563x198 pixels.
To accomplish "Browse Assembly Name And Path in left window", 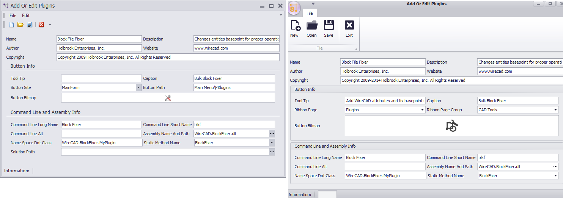I will coord(272,134).
